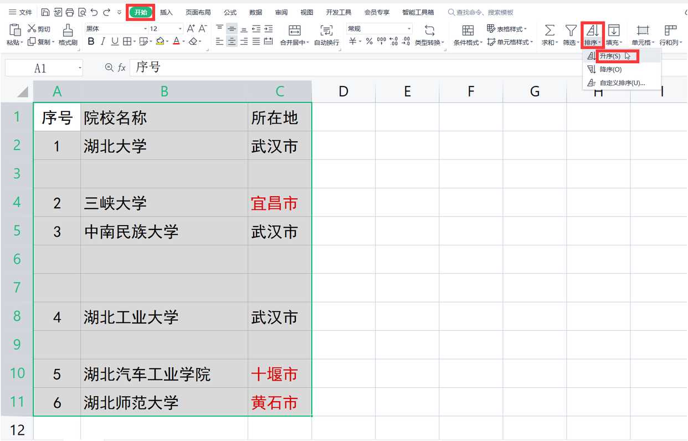Decrease font size with A- icon
The height and width of the screenshot is (441, 688).
[203, 29]
